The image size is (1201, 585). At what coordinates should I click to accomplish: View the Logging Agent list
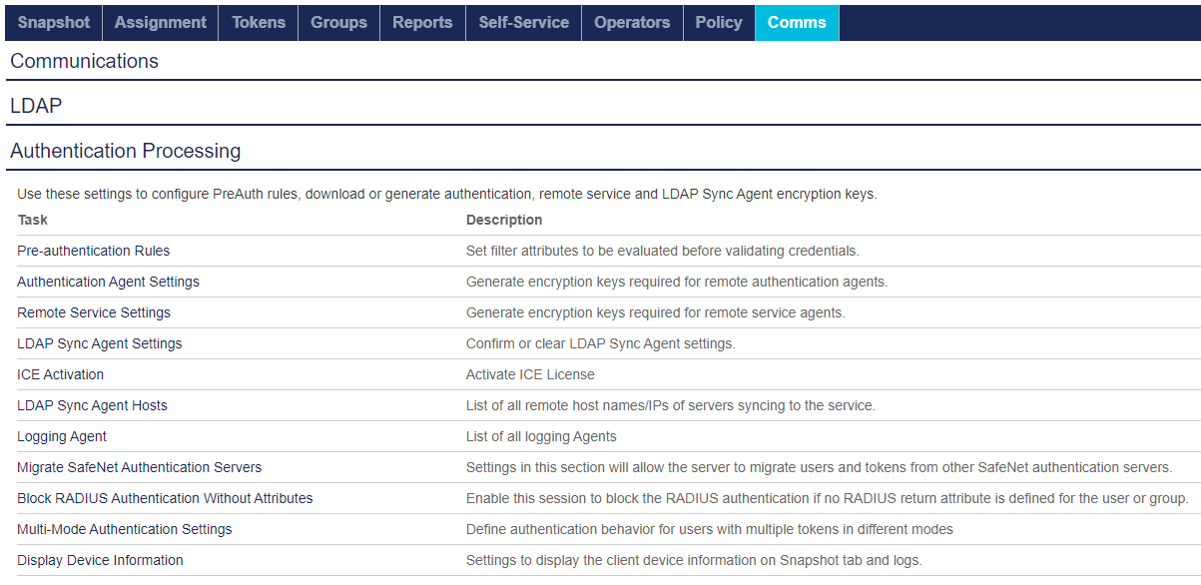[x=62, y=436]
